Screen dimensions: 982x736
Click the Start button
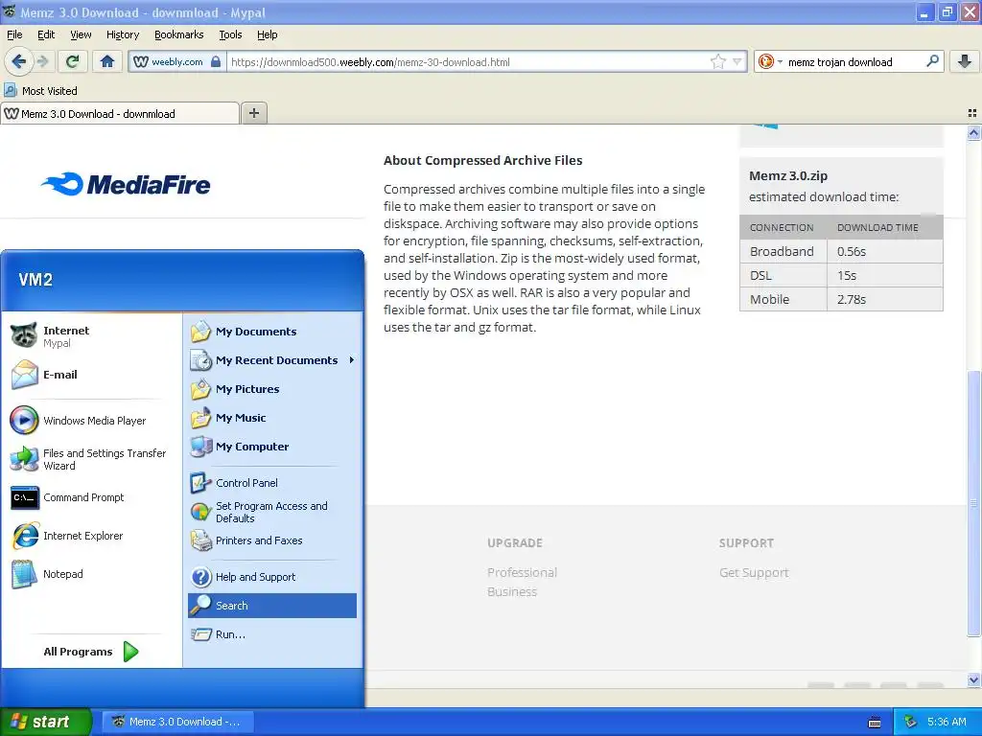(x=46, y=722)
